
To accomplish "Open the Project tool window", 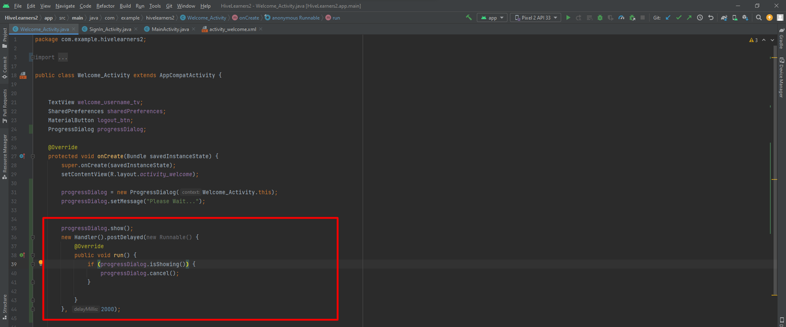I will [x=5, y=38].
